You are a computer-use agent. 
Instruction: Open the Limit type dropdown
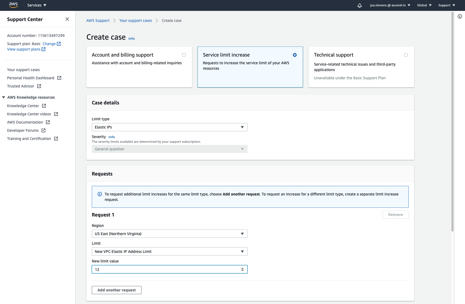pyautogui.click(x=170, y=127)
